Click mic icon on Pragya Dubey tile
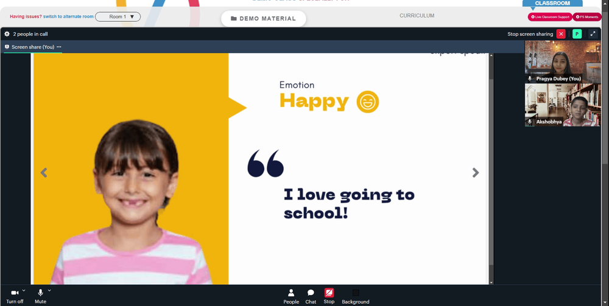This screenshot has width=609, height=306. tap(530, 78)
